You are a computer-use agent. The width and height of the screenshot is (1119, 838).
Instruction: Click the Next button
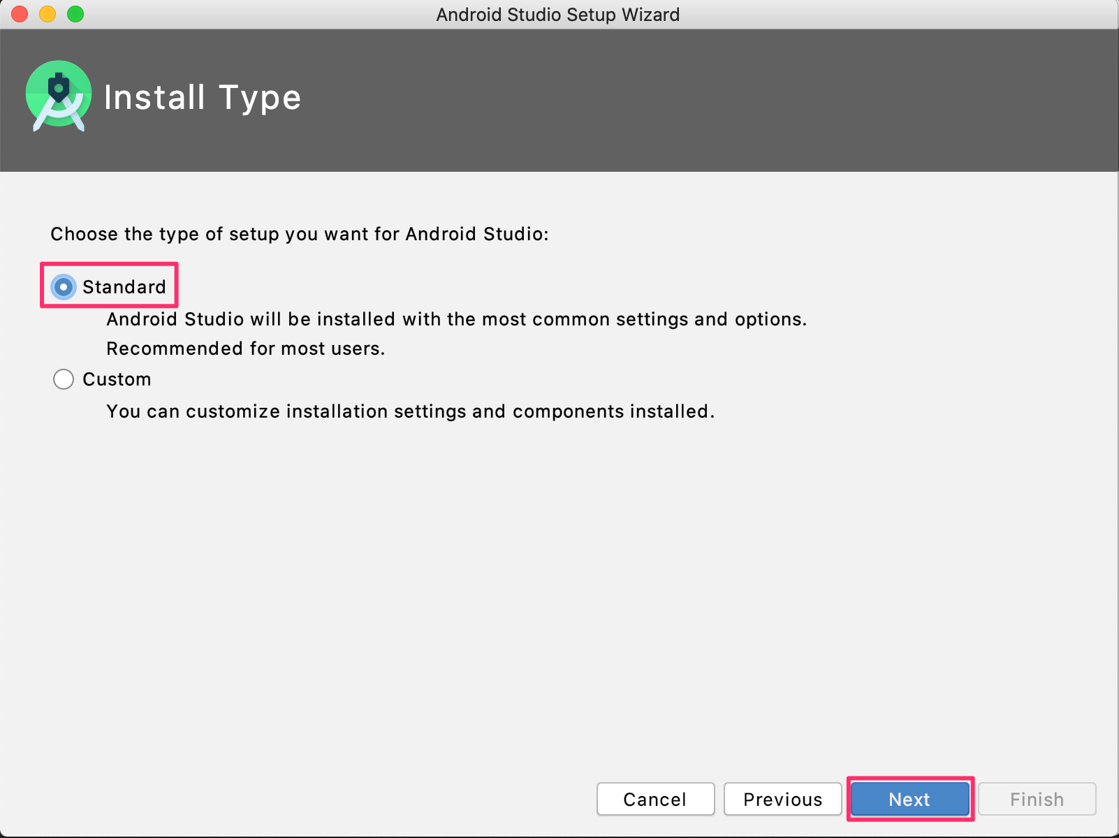[x=909, y=799]
